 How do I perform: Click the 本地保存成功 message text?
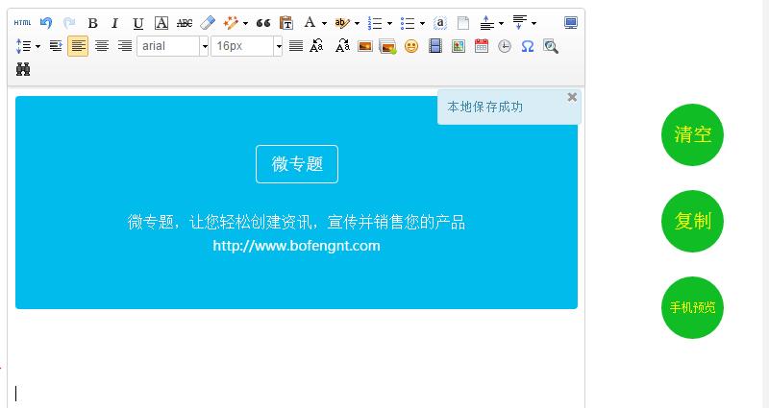click(x=484, y=107)
